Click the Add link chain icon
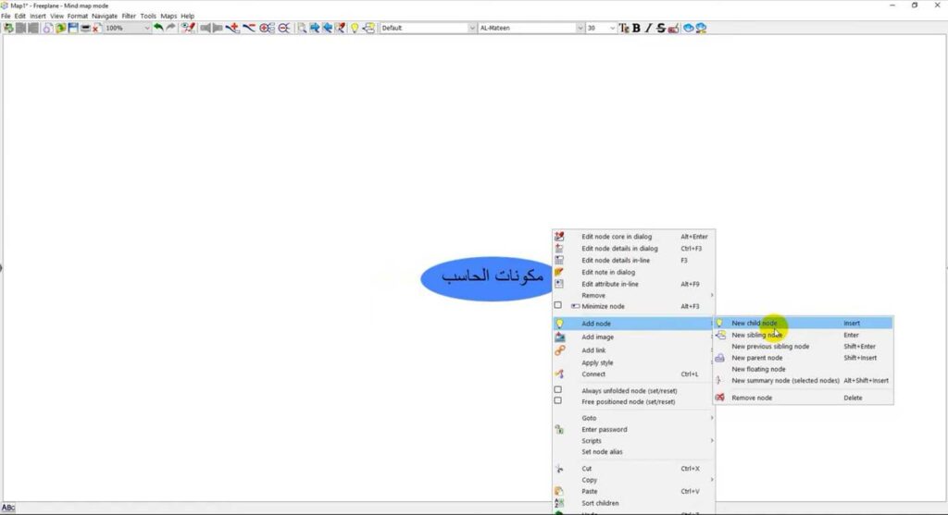This screenshot has height=515, width=948. pos(560,350)
